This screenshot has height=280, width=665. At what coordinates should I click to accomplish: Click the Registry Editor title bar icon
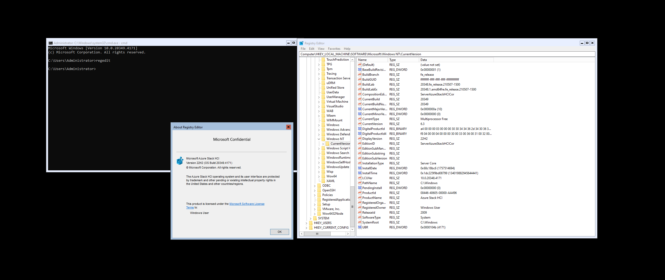[x=301, y=43]
